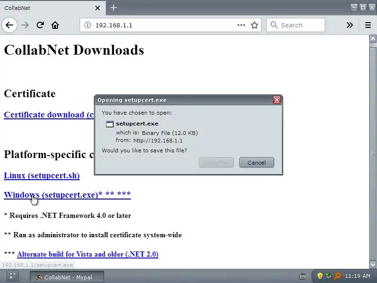Screen dimensions: 377x283
Task: Open the page actions three-dot menu
Action: [x=241, y=25]
